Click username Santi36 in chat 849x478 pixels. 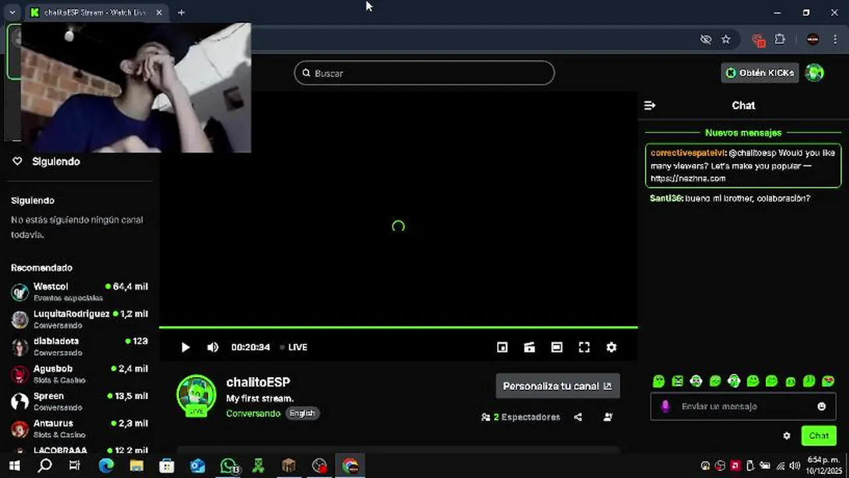click(666, 199)
